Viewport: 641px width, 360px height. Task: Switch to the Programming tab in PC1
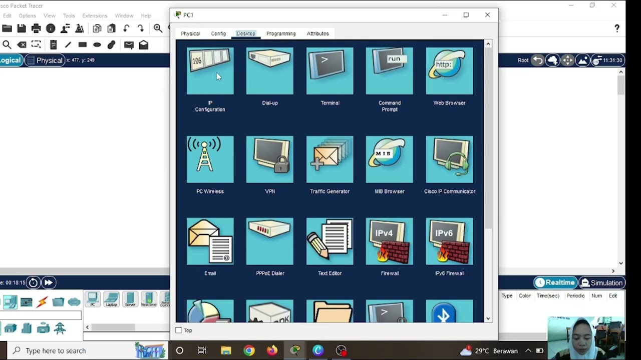281,33
